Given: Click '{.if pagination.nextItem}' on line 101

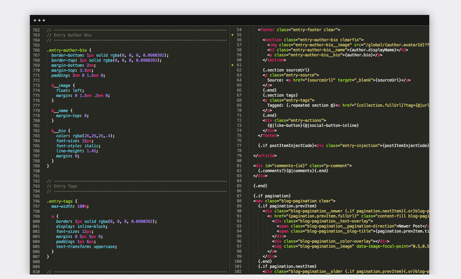Looking at the screenshot, I should pos(287,267).
